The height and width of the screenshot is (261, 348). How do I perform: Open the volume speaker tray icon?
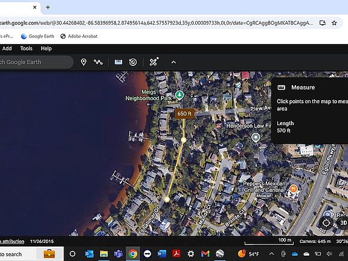329,254
